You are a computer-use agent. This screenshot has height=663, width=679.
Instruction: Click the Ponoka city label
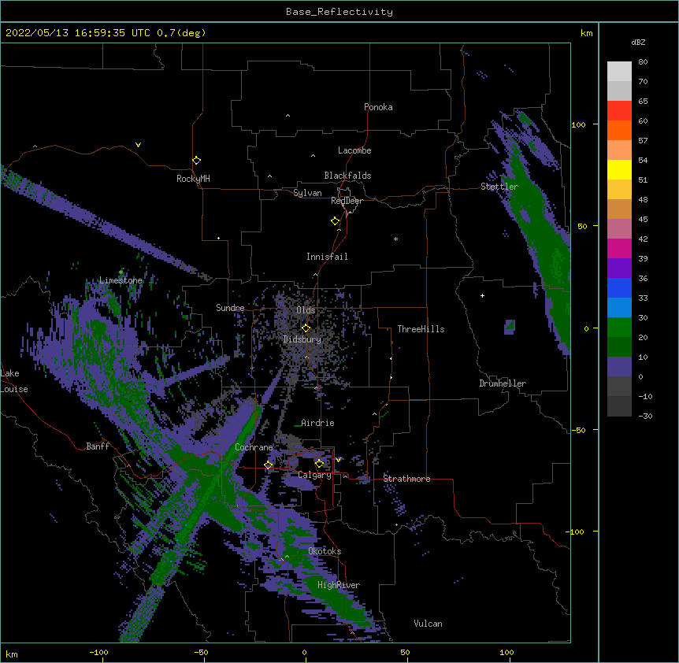pos(378,107)
